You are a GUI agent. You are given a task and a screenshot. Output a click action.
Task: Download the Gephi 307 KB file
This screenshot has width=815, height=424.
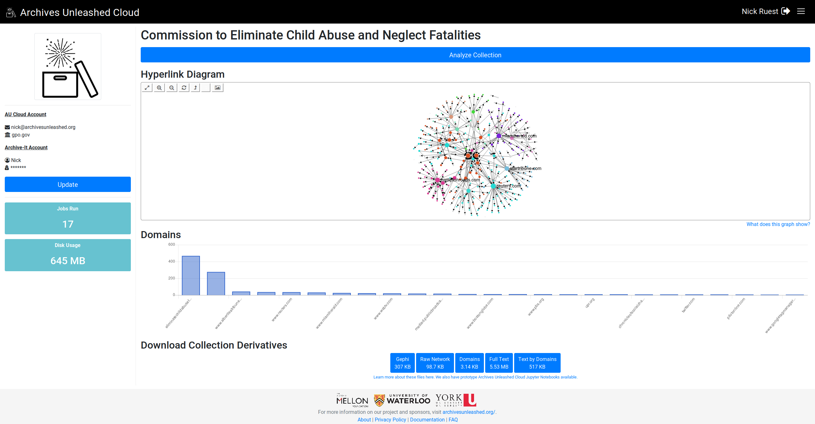point(402,363)
